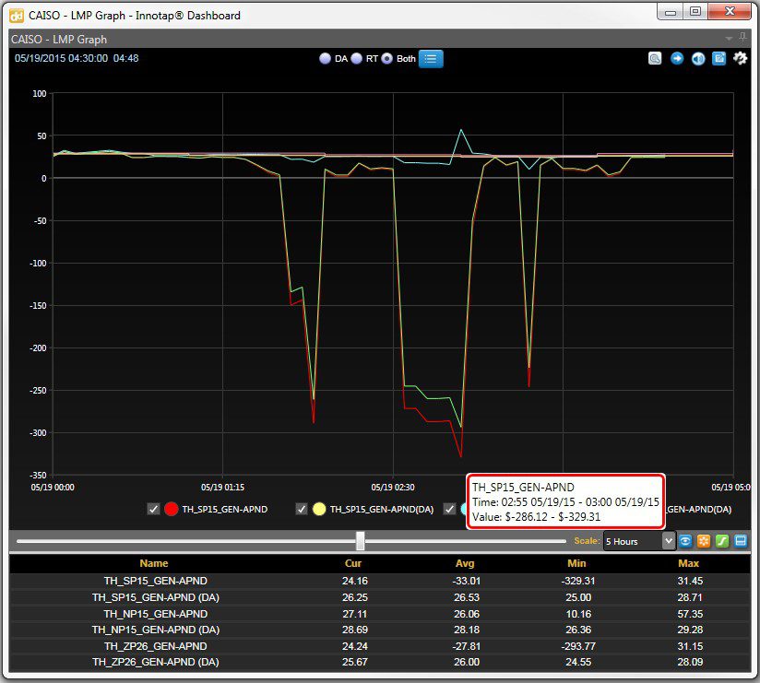Image resolution: width=760 pixels, height=683 pixels.
Task: Click the Cur column header
Action: [x=353, y=563]
